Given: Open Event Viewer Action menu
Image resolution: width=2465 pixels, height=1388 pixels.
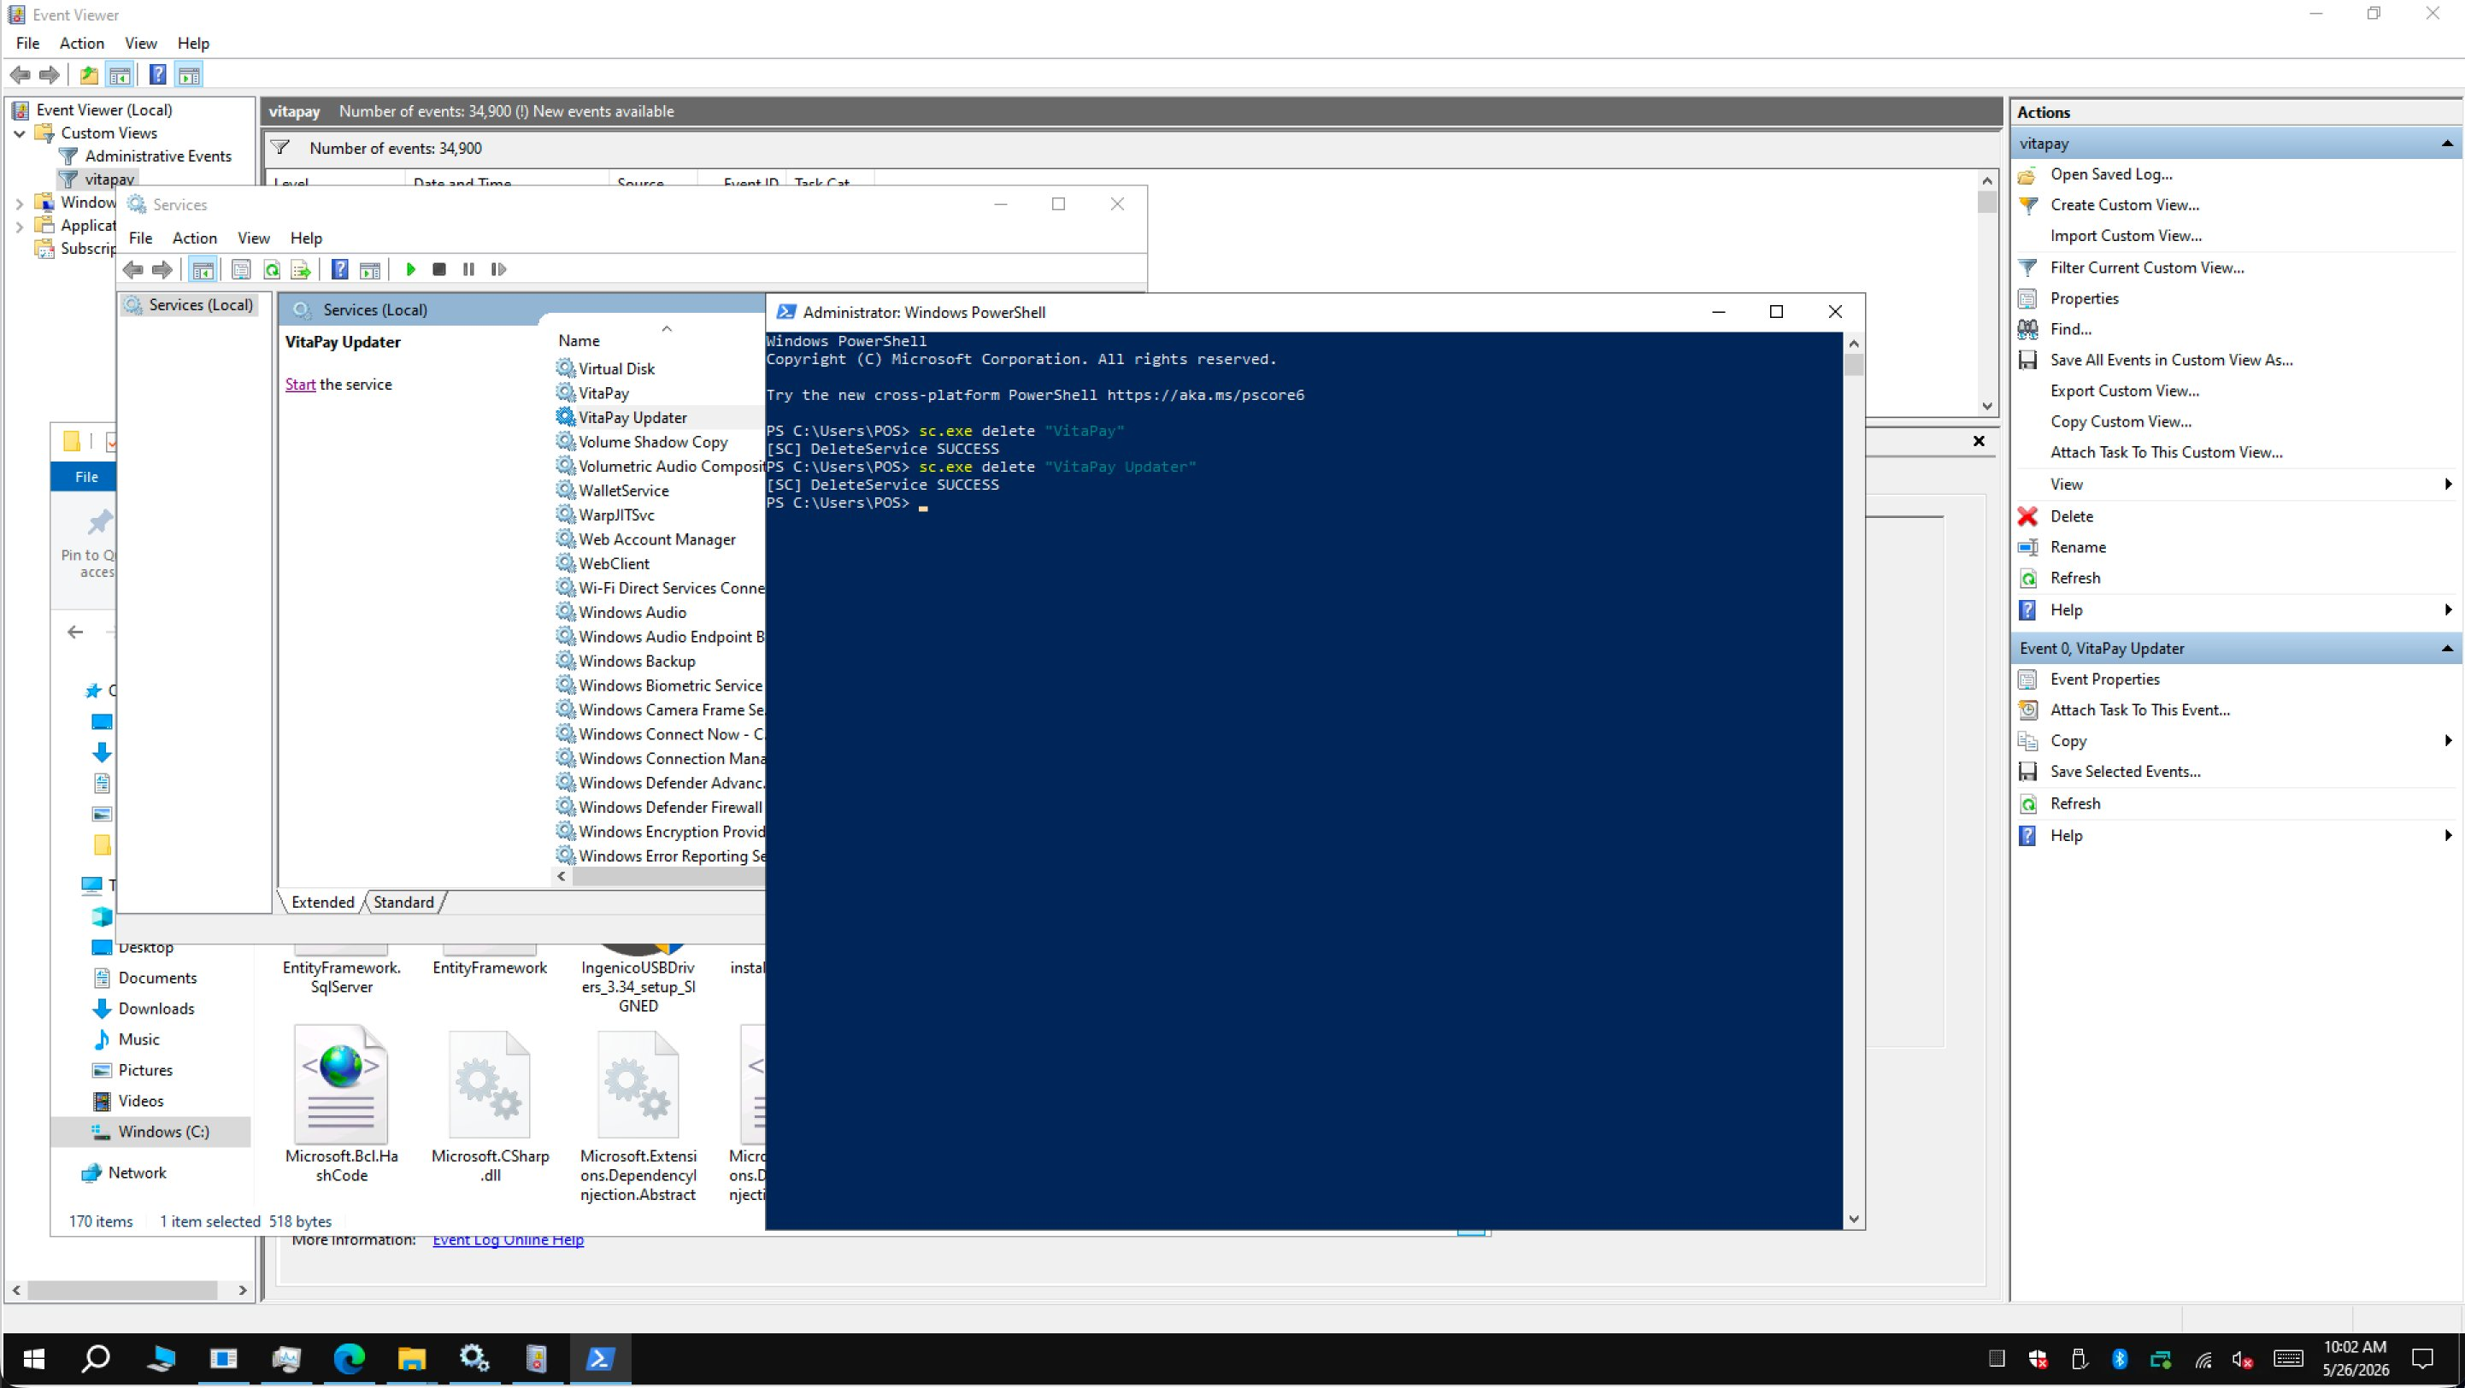Looking at the screenshot, I should point(81,43).
